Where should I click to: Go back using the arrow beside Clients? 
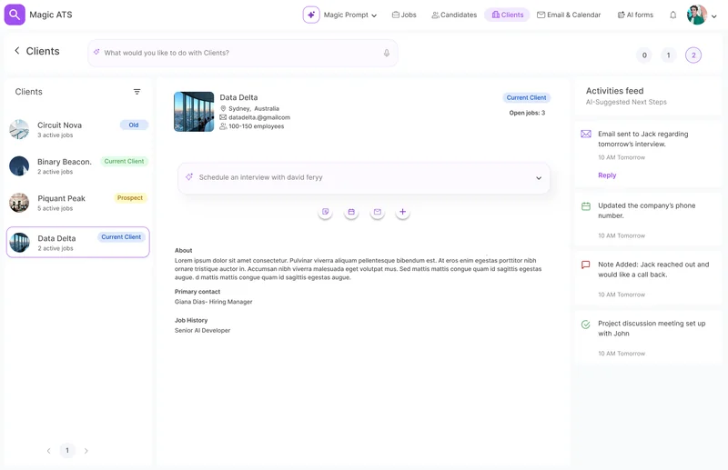click(16, 52)
